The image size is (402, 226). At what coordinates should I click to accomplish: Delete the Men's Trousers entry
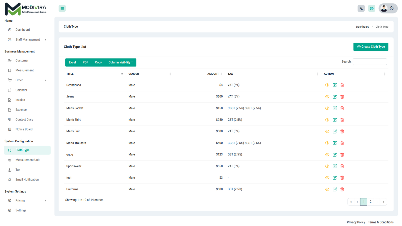pos(342,143)
